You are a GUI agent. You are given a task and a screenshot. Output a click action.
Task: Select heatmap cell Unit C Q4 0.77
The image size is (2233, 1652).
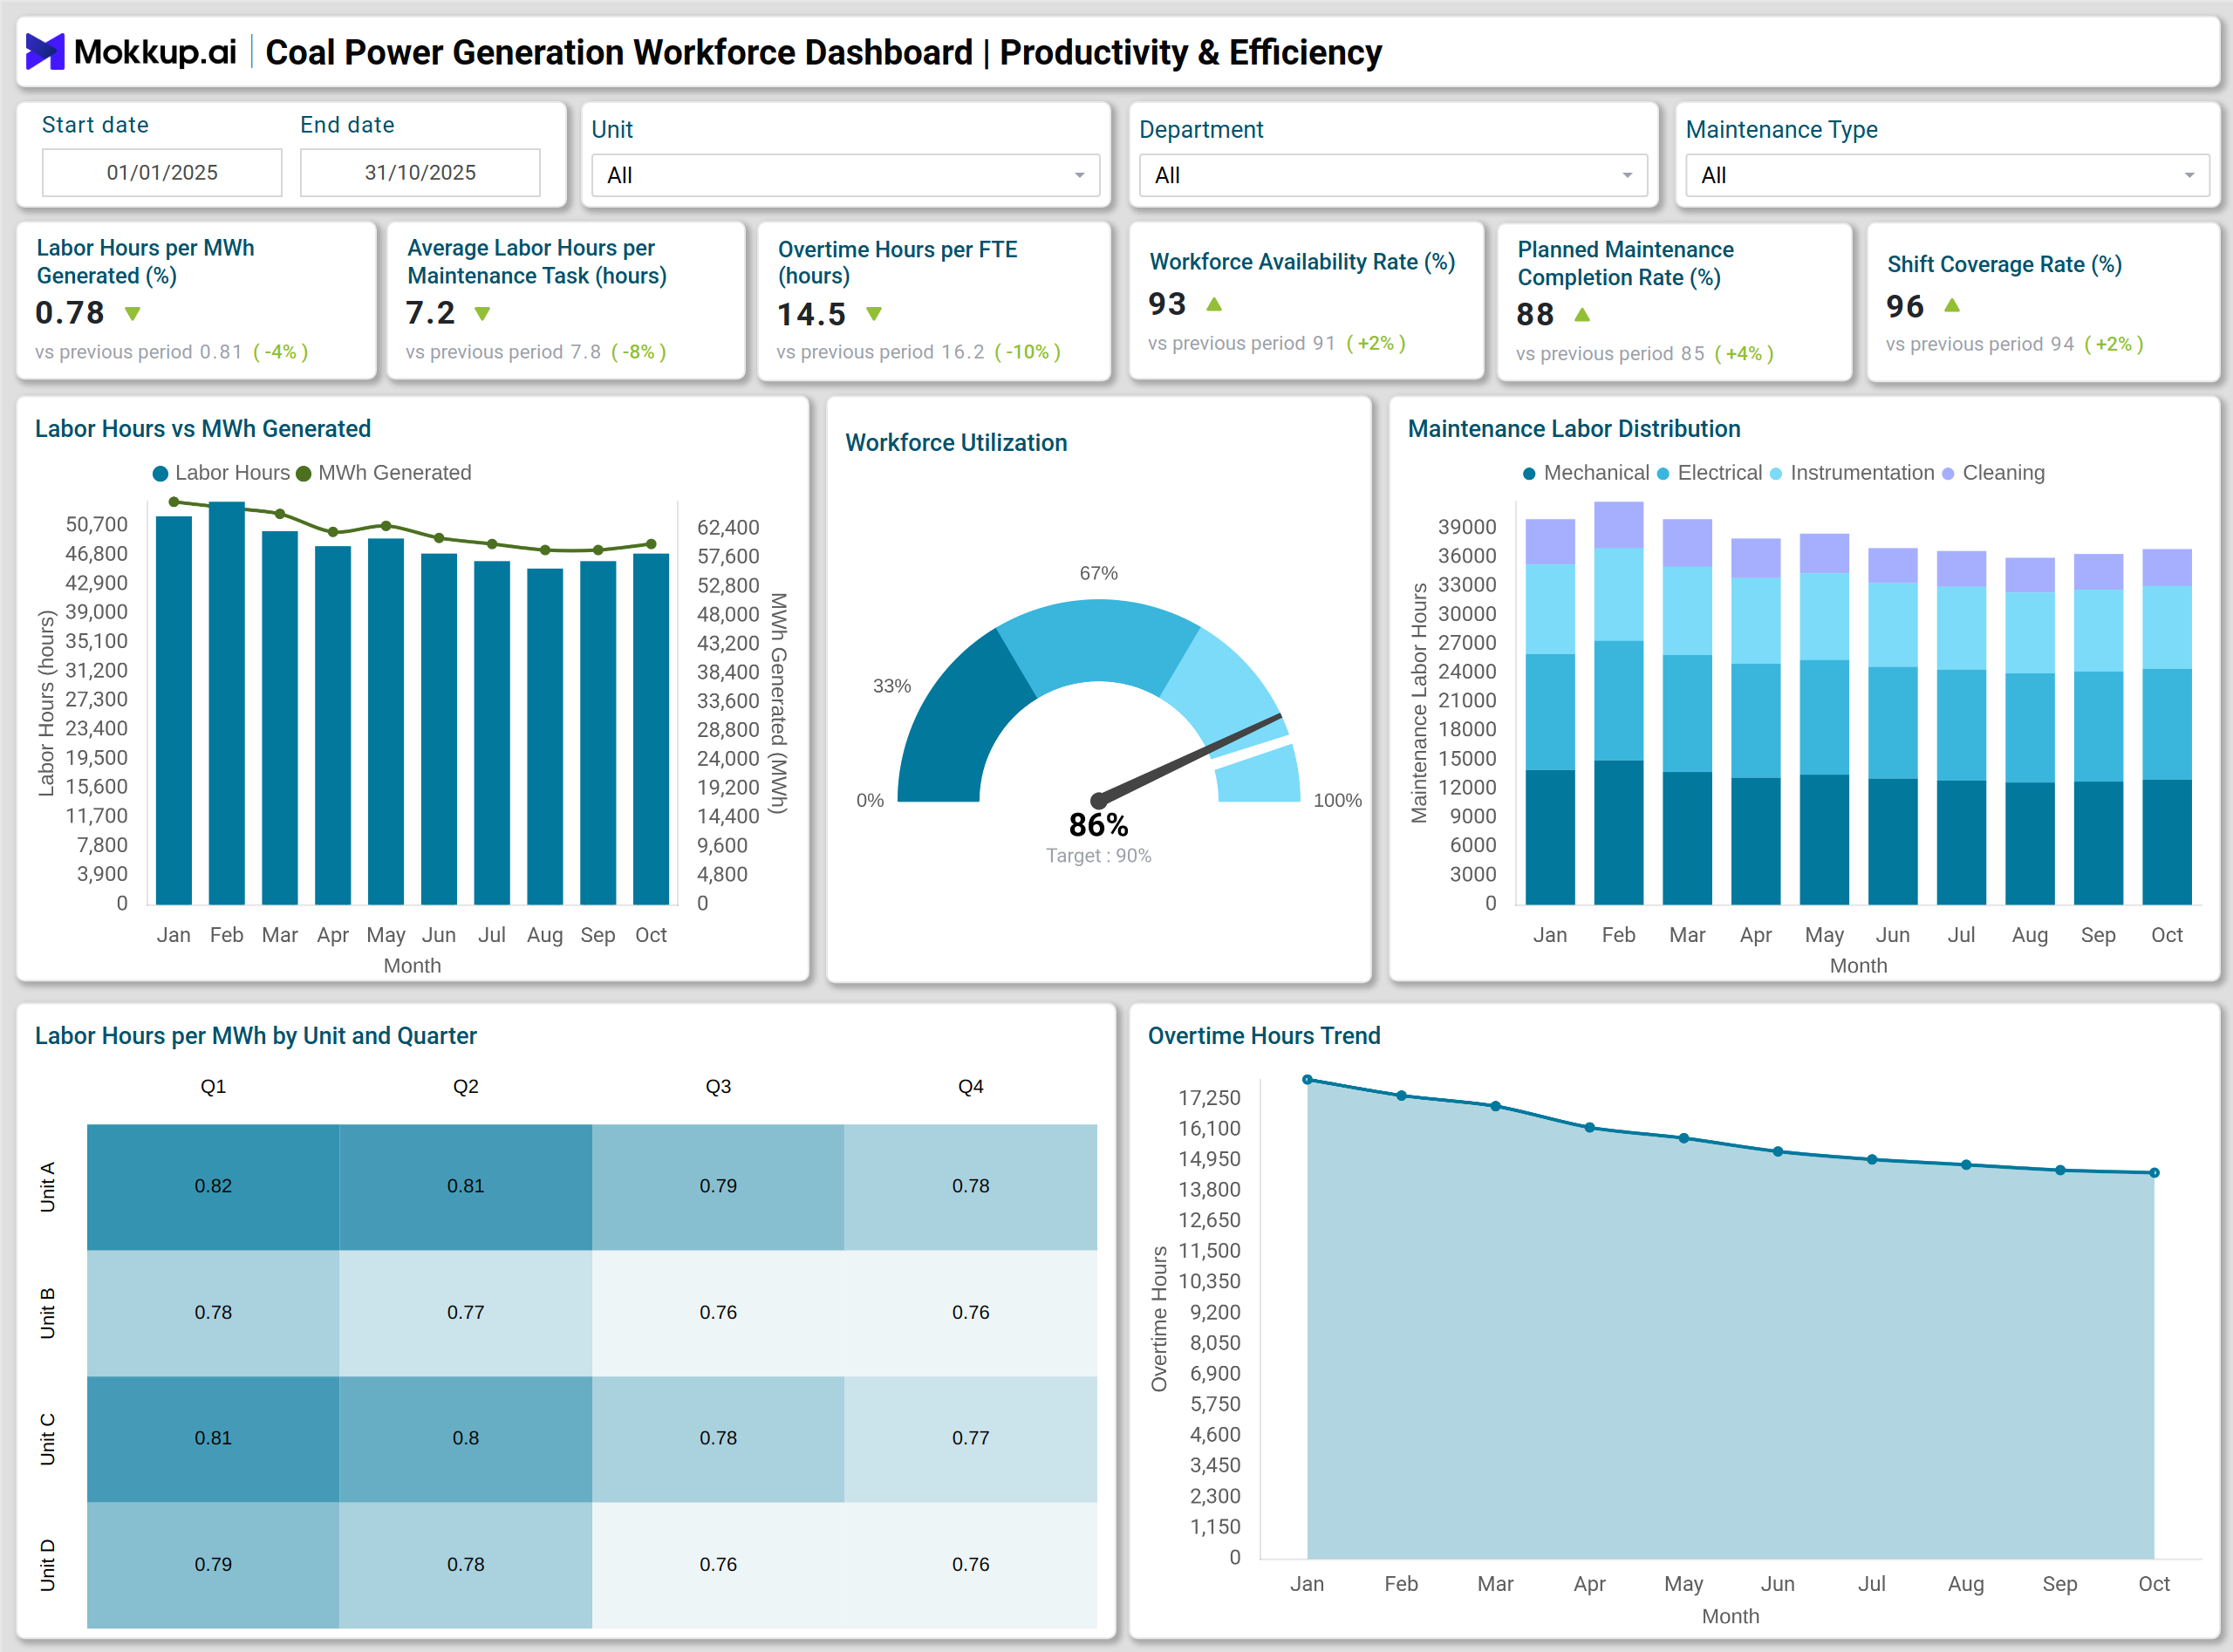click(x=971, y=1439)
